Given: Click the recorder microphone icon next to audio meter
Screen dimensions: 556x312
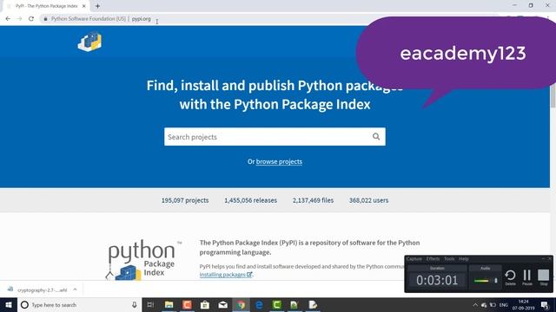Looking at the screenshot, I should pyautogui.click(x=496, y=281).
